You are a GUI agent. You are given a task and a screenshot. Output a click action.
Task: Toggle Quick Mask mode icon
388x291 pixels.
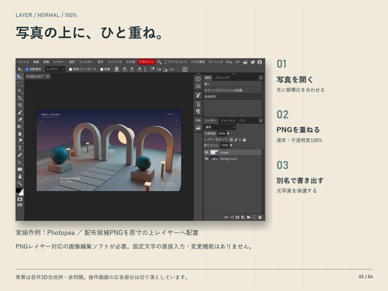(x=20, y=199)
